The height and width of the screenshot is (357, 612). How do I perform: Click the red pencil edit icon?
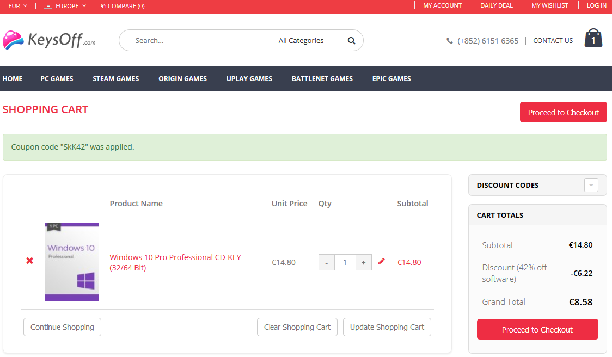pyautogui.click(x=381, y=261)
